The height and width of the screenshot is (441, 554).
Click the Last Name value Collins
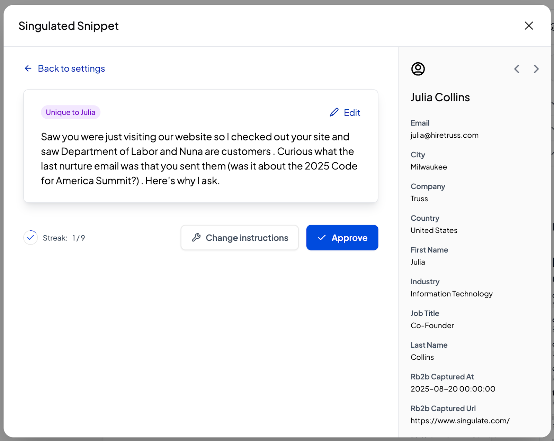point(422,357)
